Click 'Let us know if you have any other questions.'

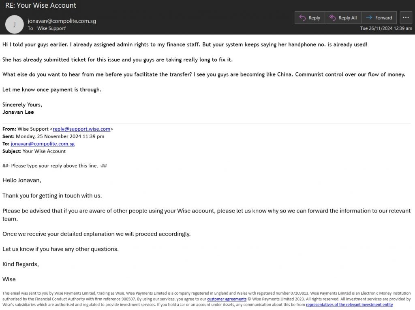[61, 249]
